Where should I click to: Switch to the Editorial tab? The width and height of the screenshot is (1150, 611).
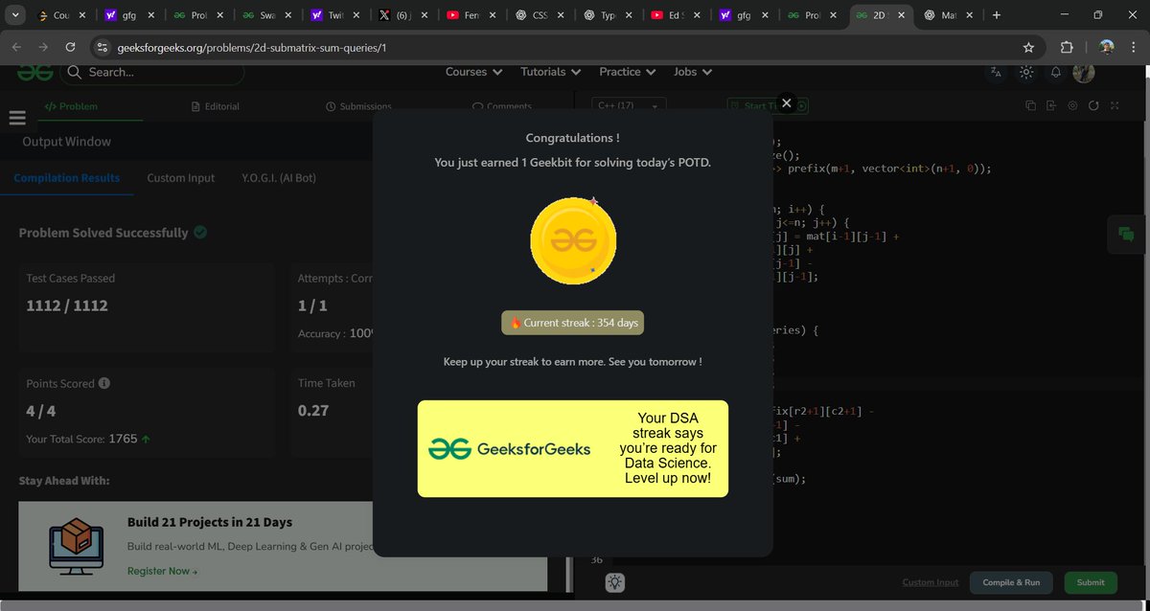tap(216, 106)
